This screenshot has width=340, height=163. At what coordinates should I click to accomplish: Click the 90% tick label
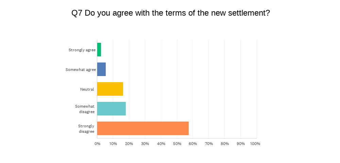pos(241,144)
